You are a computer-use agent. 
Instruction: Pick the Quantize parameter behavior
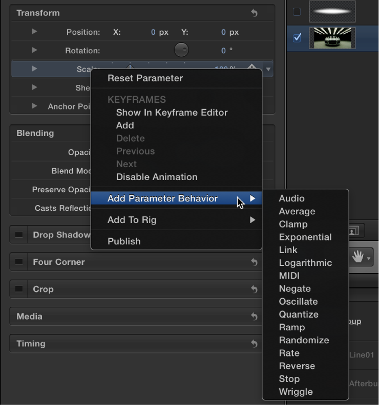305,314
